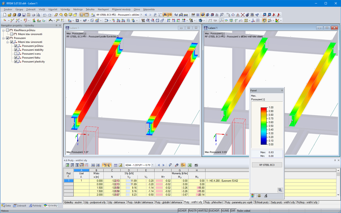Open the KZ44 load combination dropdown
The width and height of the screenshot is (341, 213).
point(153,165)
